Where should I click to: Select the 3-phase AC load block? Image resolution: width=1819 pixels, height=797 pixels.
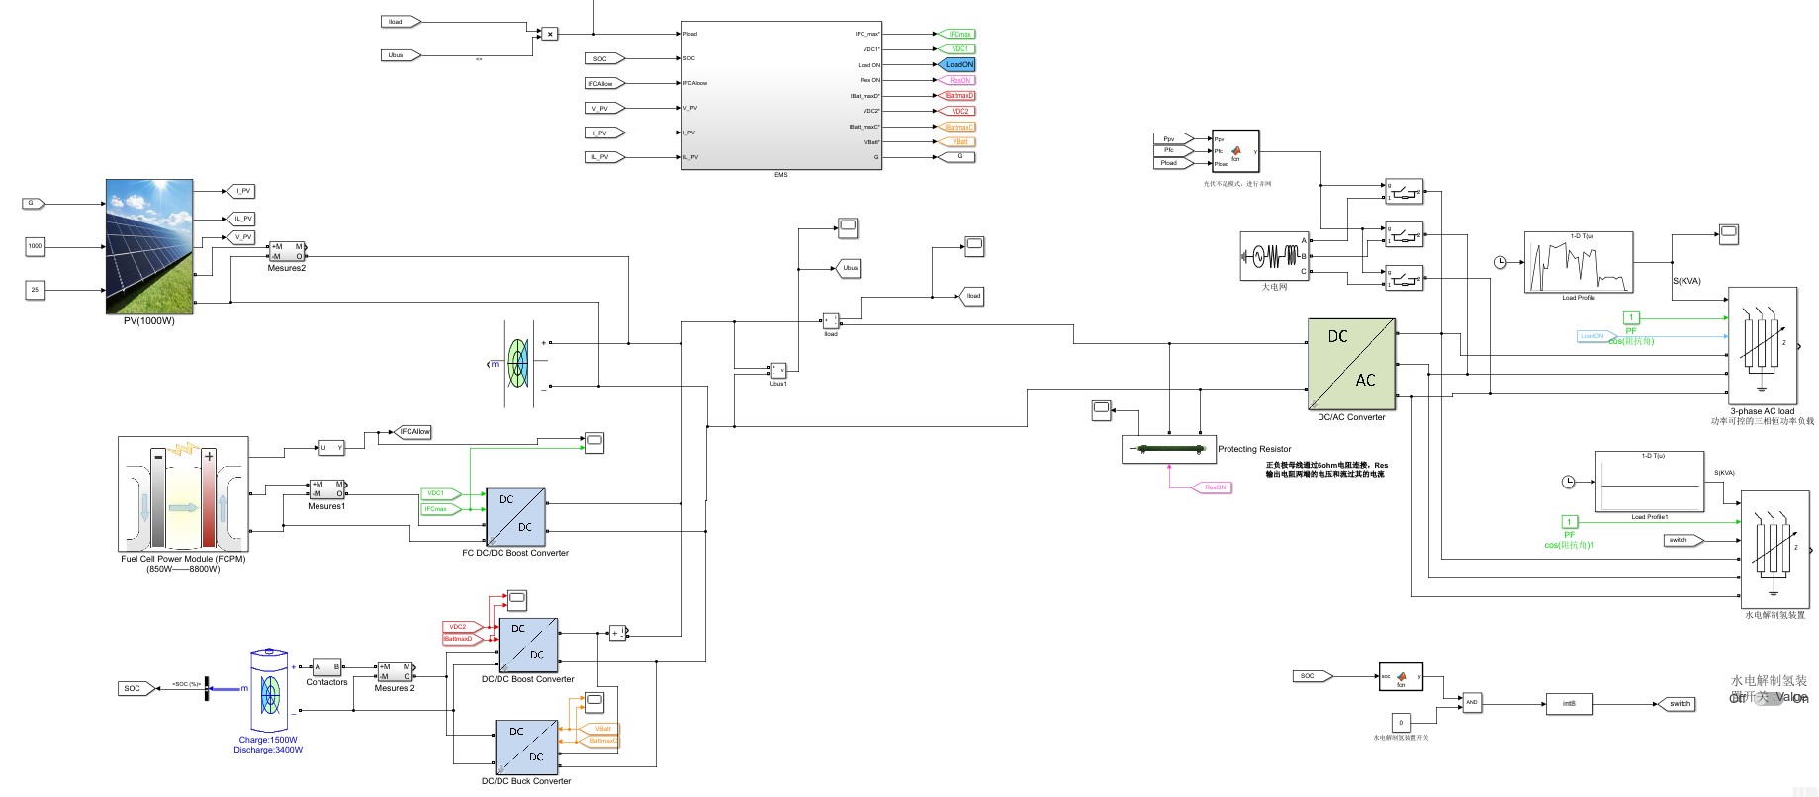coord(1762,346)
